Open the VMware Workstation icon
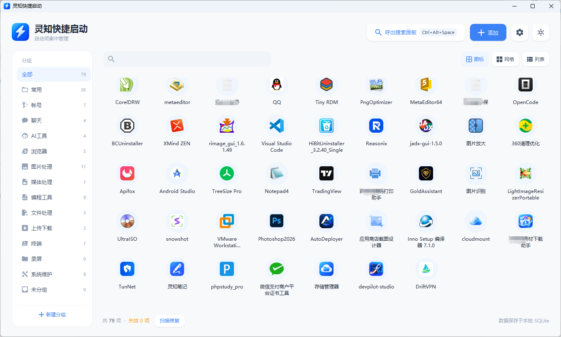This screenshot has height=337, width=561. pyautogui.click(x=227, y=222)
